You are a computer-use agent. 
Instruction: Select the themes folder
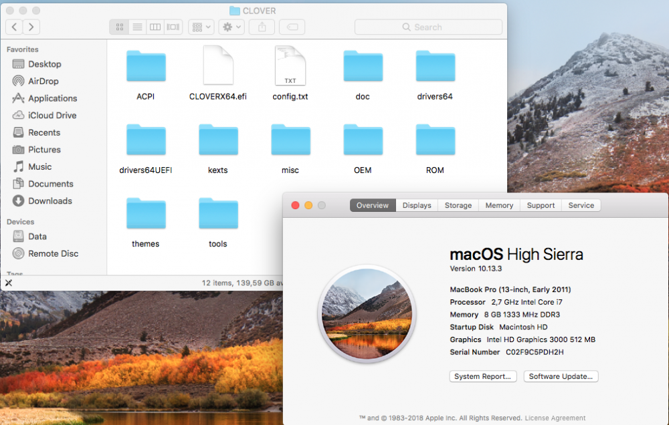pyautogui.click(x=146, y=214)
